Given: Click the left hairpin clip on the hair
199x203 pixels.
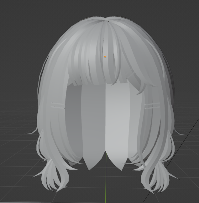Looking at the screenshot, I should click(x=58, y=105).
